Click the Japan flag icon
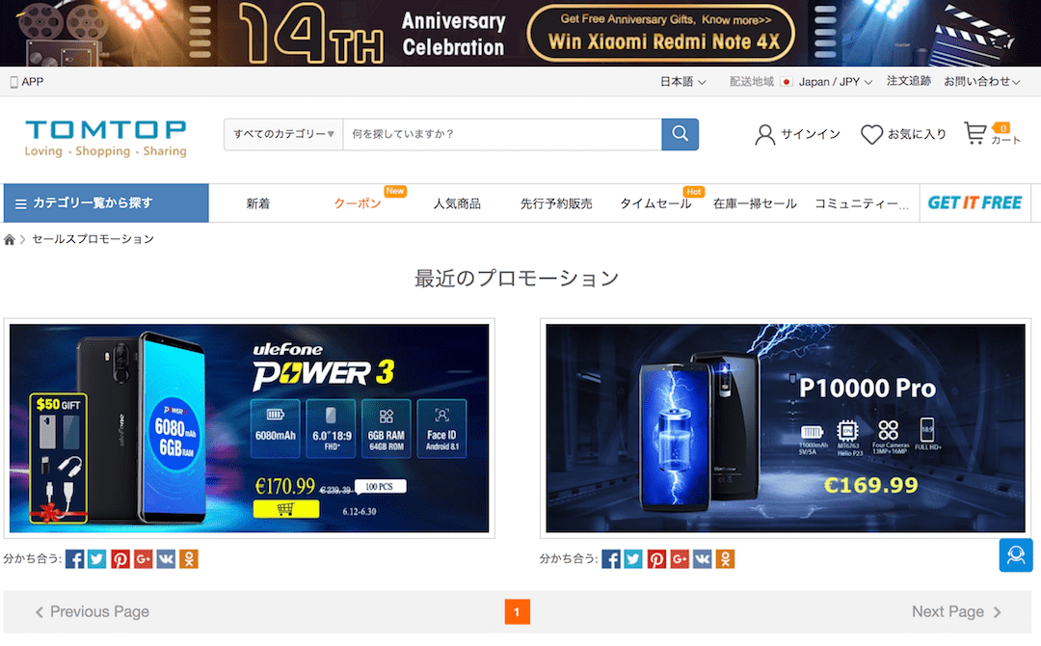Image resolution: width=1041 pixels, height=646 pixels. [787, 82]
